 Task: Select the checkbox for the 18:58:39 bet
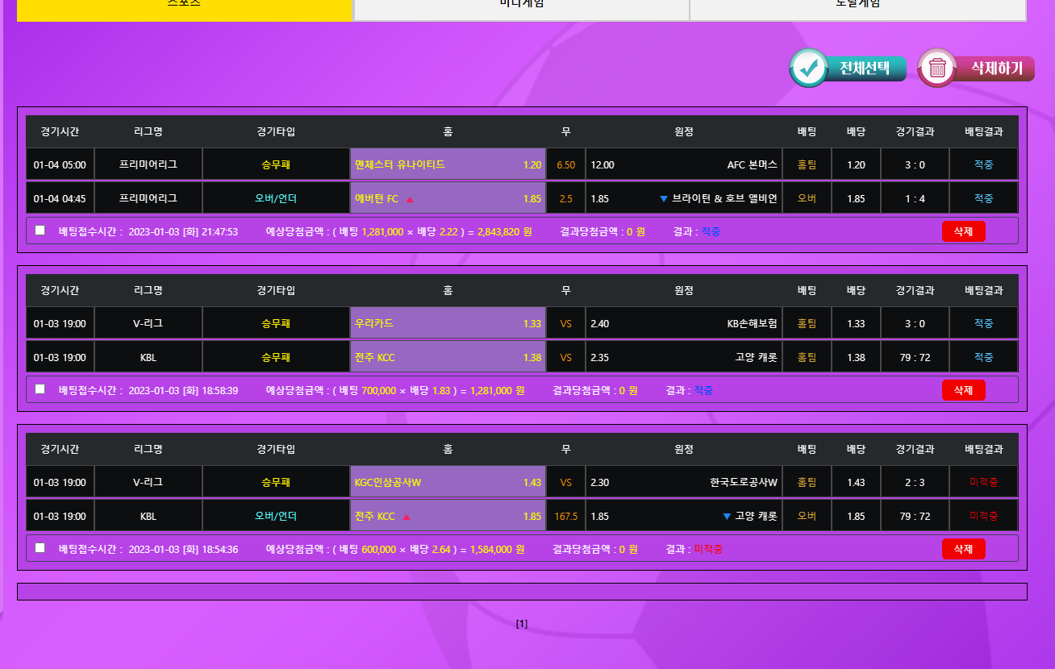click(x=40, y=389)
